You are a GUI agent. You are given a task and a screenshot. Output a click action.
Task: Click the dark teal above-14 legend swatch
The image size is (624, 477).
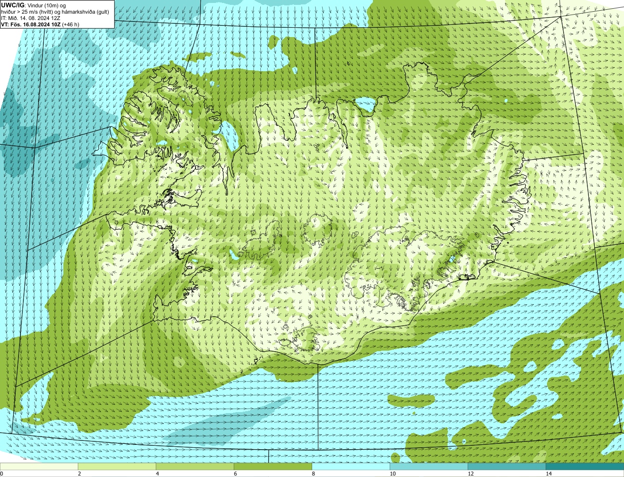tap(585, 466)
